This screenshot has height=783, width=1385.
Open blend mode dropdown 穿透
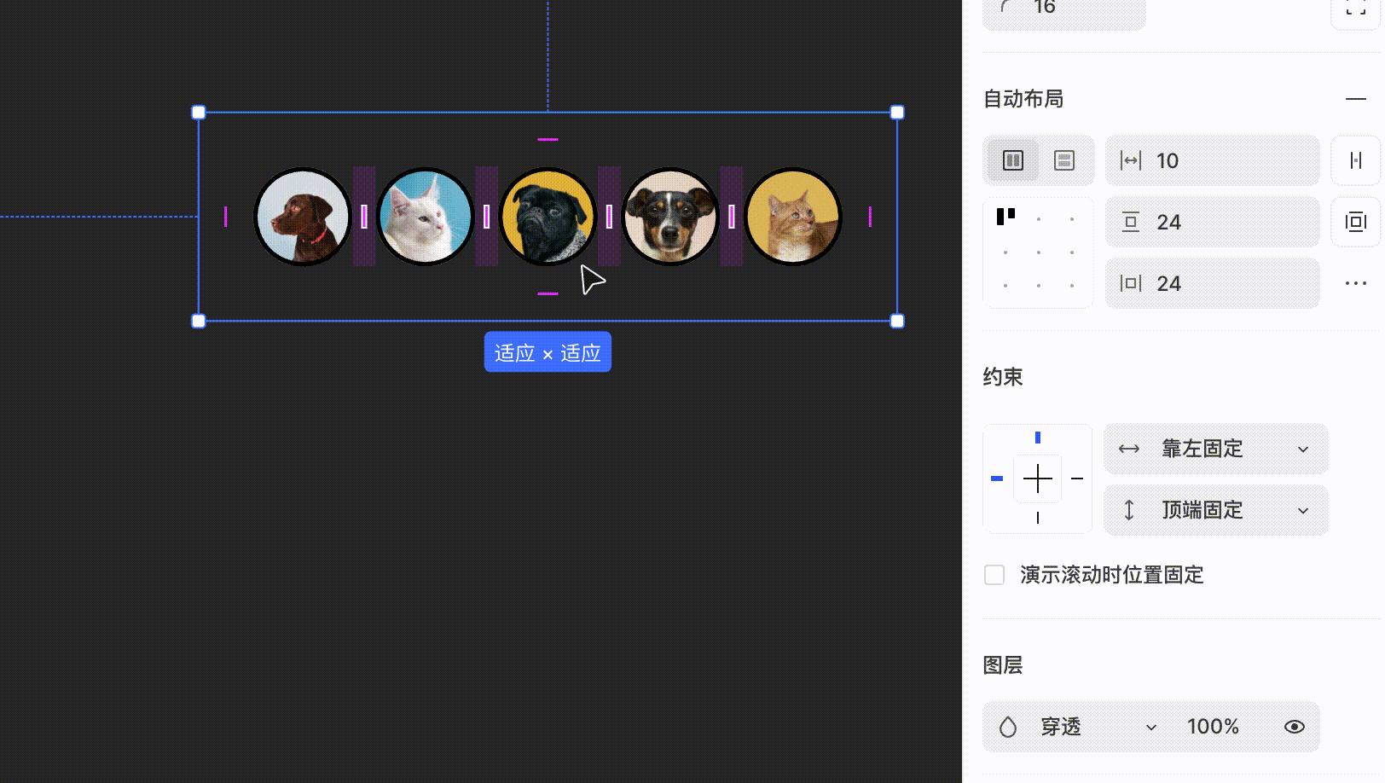click(x=1098, y=727)
